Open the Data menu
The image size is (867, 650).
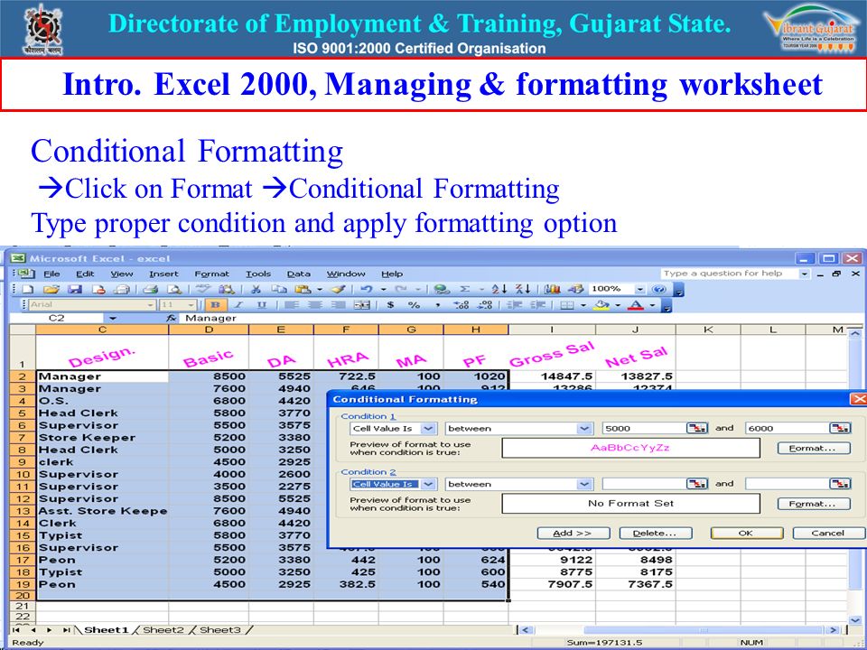(x=298, y=274)
